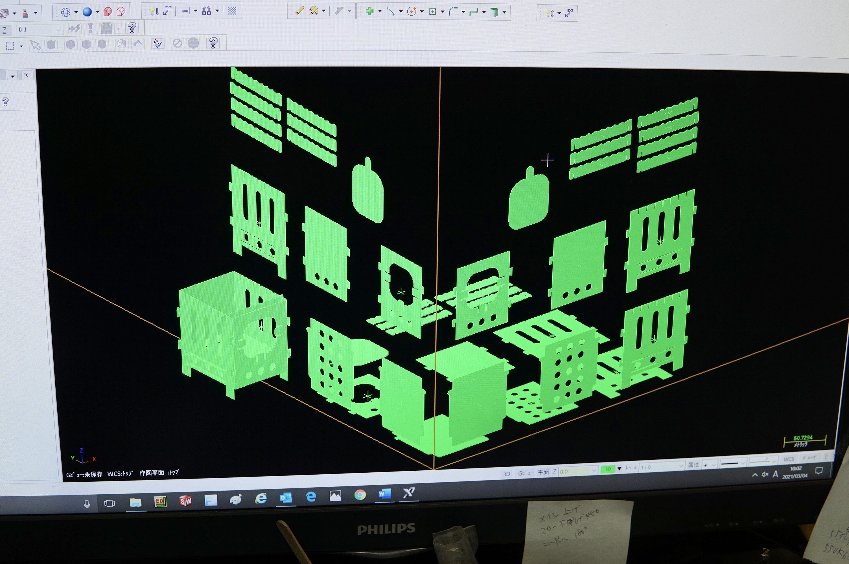Click the green color 10 swatch
Image resolution: width=849 pixels, height=564 pixels.
607,469
